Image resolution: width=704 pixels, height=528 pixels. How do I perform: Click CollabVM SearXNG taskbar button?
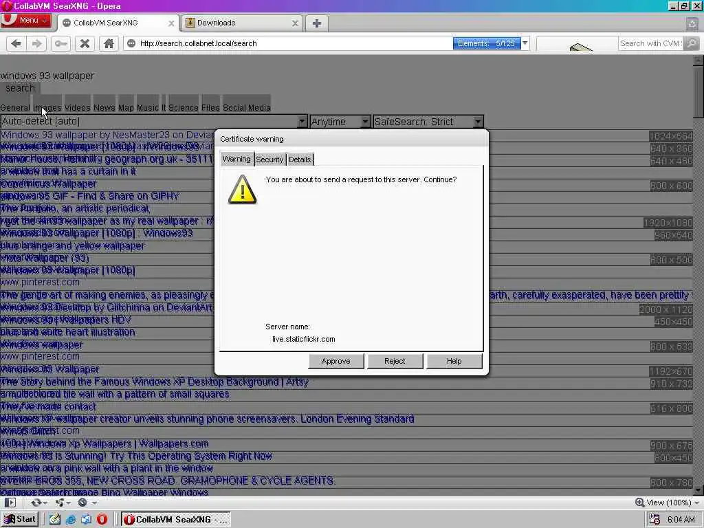(176, 520)
